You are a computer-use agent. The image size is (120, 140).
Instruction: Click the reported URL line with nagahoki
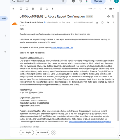pyautogui.click(x=31, y=92)
